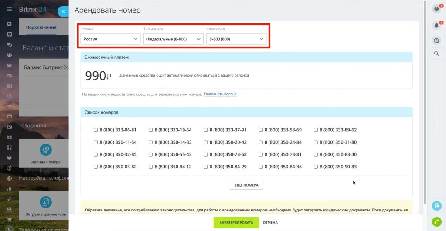
Task: Open the target goal icon in the sidebar
Action: tap(10, 168)
